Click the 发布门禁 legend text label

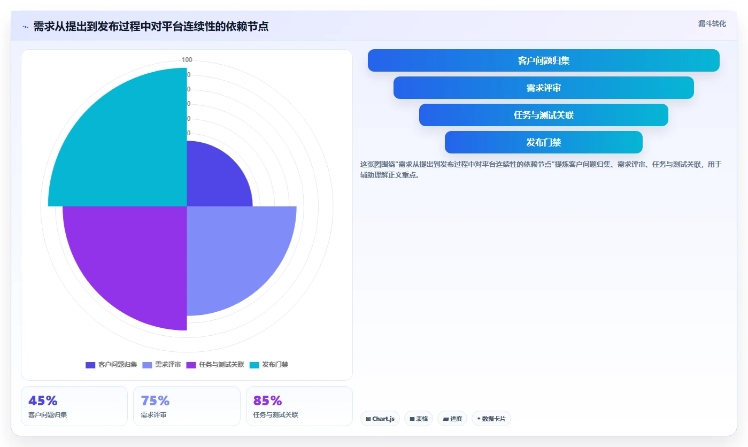[275, 365]
